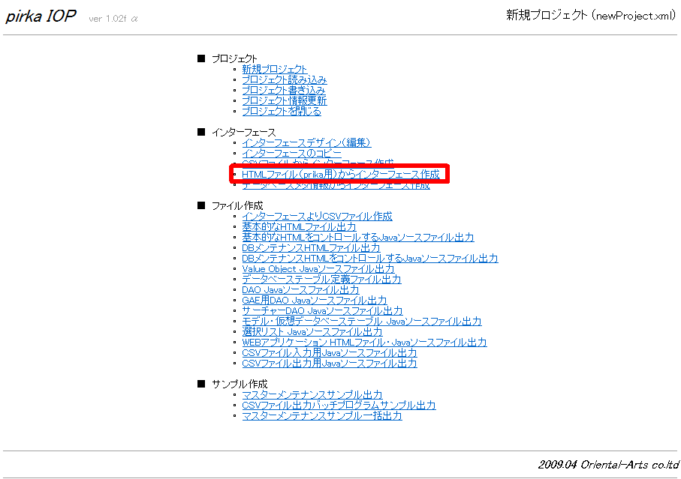Open highlighted HTMLファイル(prika用)からインターフェース作成 link

point(340,174)
